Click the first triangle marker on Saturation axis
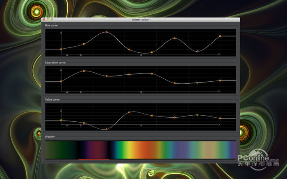 coord(67,92)
